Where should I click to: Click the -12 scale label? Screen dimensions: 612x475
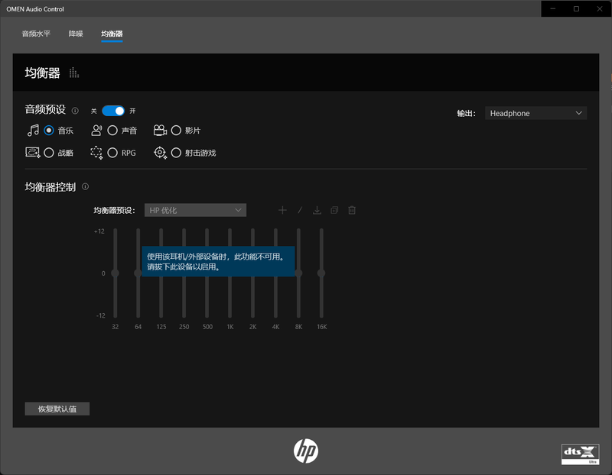click(x=101, y=315)
